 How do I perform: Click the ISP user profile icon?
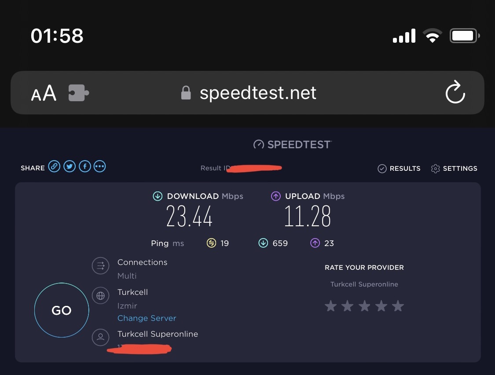[x=100, y=337]
